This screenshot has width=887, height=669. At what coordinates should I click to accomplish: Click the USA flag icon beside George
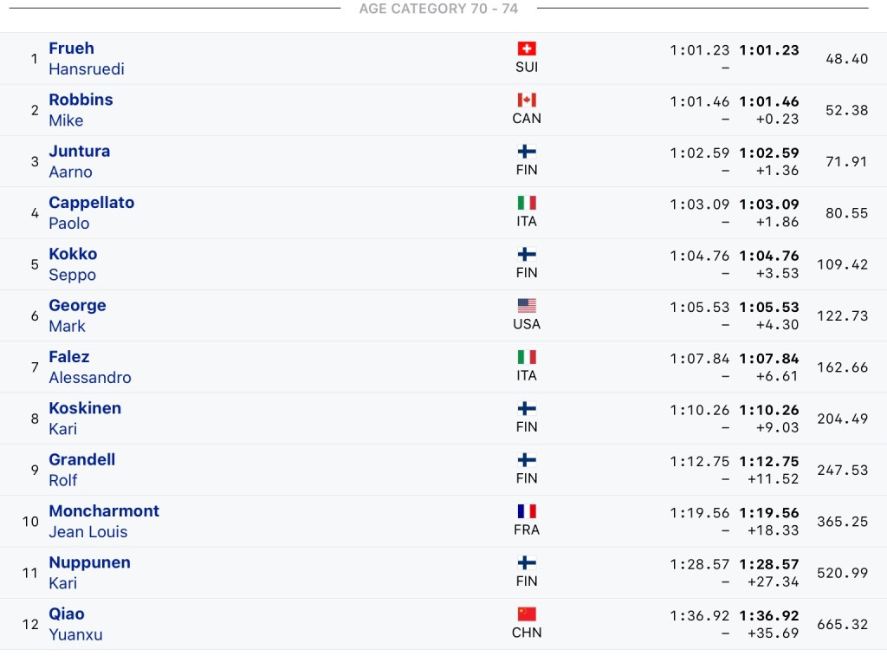click(x=527, y=306)
